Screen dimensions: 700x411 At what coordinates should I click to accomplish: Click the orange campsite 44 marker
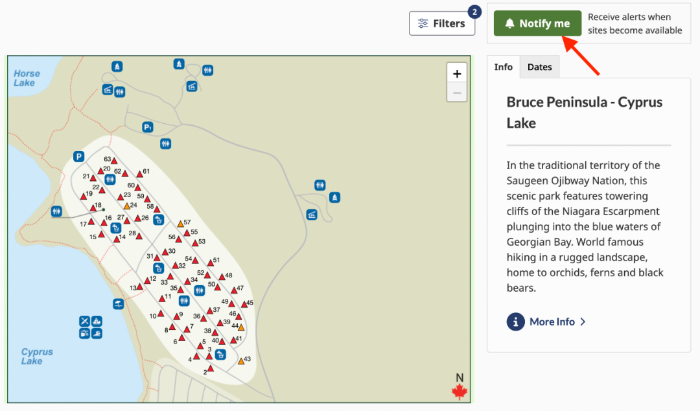tap(241, 327)
